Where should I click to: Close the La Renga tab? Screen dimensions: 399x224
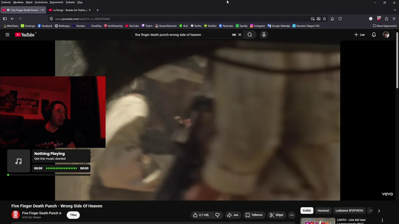90,10
